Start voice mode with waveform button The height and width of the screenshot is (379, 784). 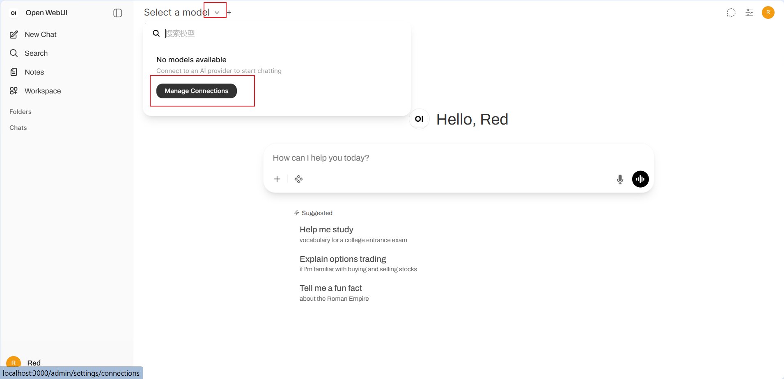pyautogui.click(x=640, y=179)
